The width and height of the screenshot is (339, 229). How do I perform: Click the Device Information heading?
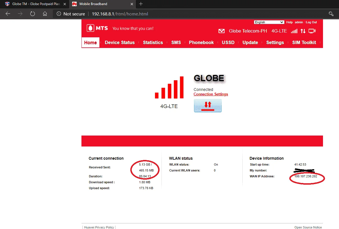[267, 158]
